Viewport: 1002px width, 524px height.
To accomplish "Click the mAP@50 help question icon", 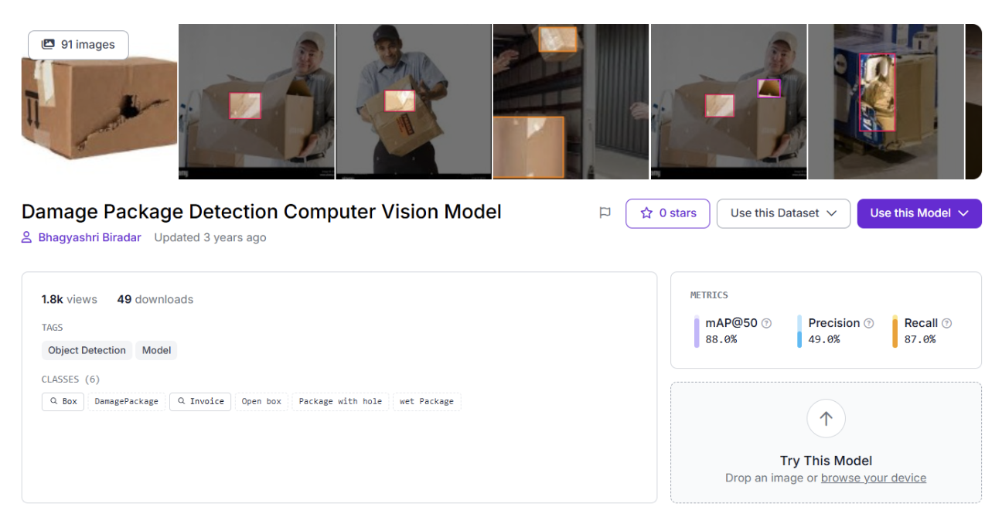I will coord(766,323).
